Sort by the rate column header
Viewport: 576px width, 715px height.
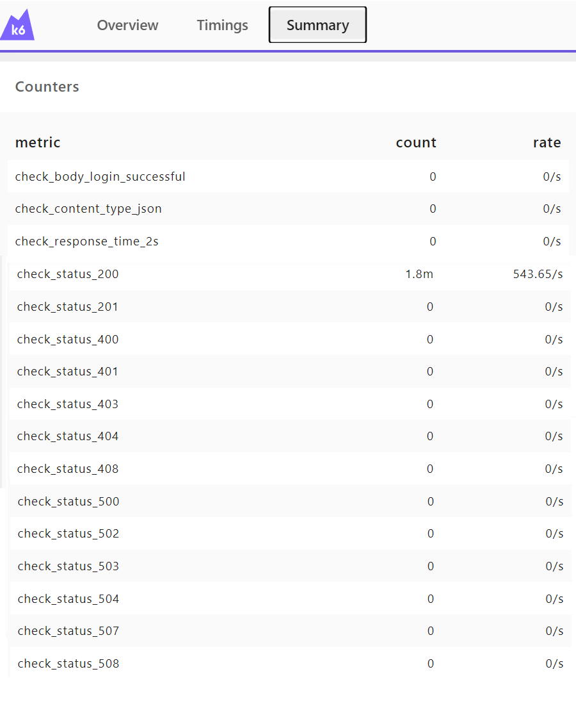coord(547,142)
